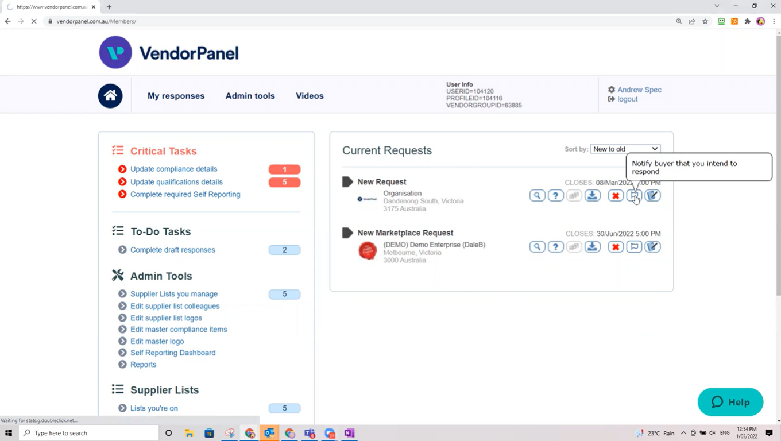781x441 pixels.
Task: Open Complete draft responses link
Action: (x=172, y=250)
